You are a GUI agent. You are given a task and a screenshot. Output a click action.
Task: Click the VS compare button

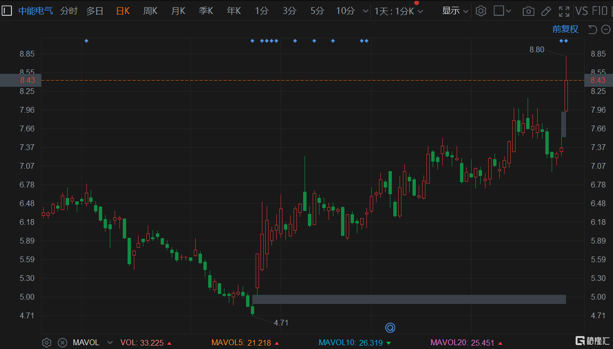582,11
